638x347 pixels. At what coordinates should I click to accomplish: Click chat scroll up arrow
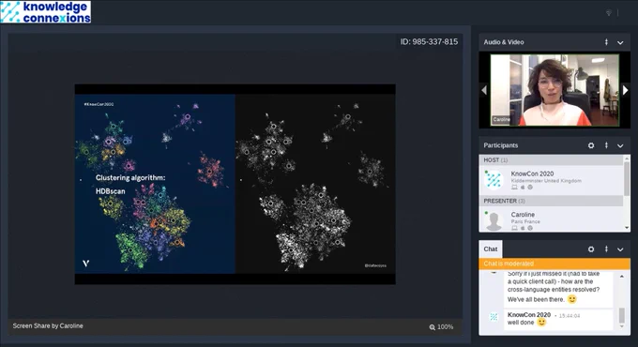tap(622, 277)
